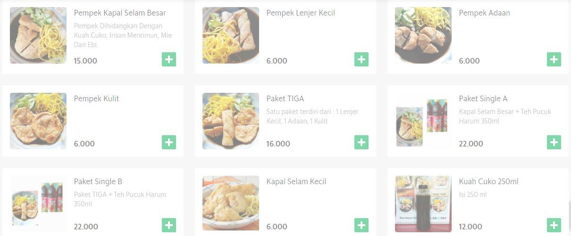Click the 16.000 price of Paket TIGA

278,144
